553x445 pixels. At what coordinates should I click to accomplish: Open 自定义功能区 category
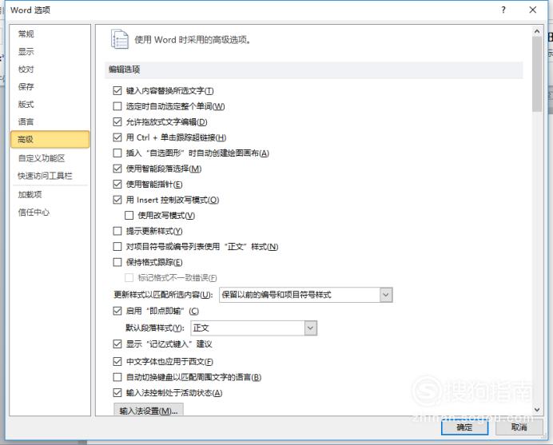pos(50,158)
